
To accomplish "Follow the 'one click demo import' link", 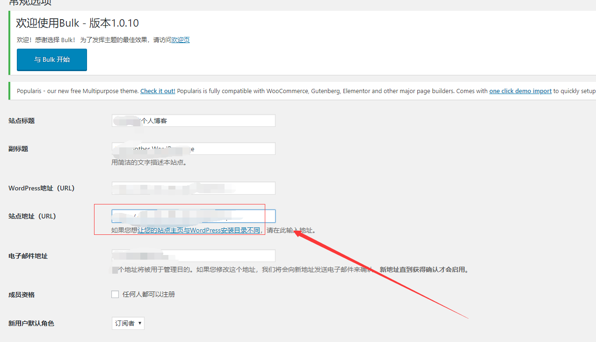I will click(520, 91).
